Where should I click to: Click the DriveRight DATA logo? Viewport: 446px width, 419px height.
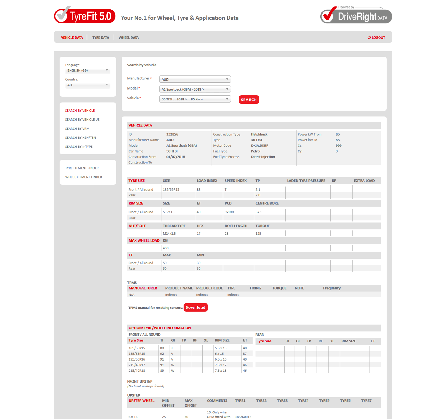coord(356,16)
